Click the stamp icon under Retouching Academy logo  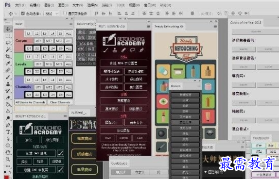click(115, 50)
